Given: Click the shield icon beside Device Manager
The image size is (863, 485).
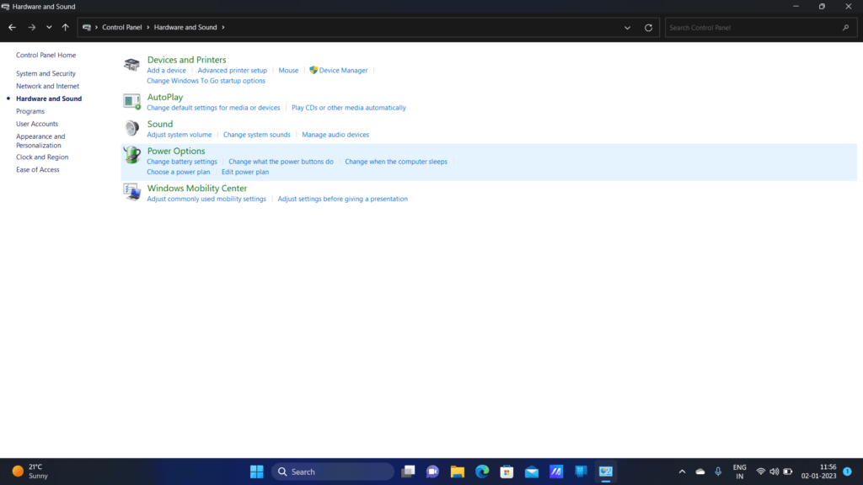Looking at the screenshot, I should click(314, 71).
